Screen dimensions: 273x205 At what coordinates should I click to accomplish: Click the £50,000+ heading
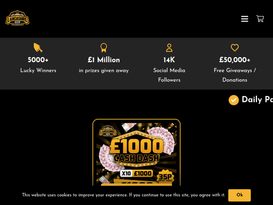click(x=235, y=60)
